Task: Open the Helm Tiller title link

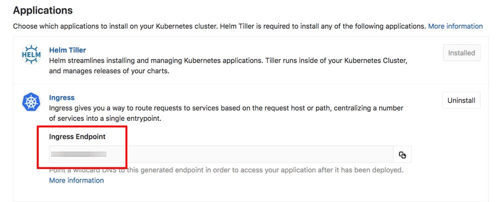Action: tap(68, 50)
